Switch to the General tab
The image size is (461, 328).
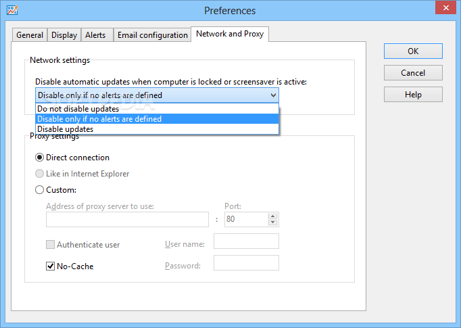(x=30, y=35)
